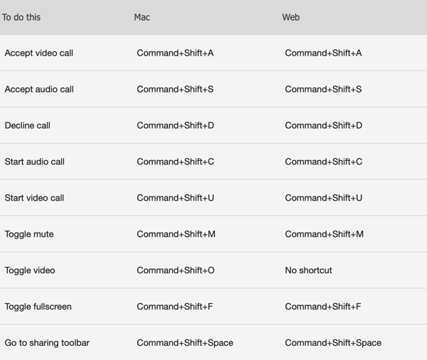The image size is (427, 360).
Task: Click Mac shortcut Command+Shift+U
Action: point(175,198)
